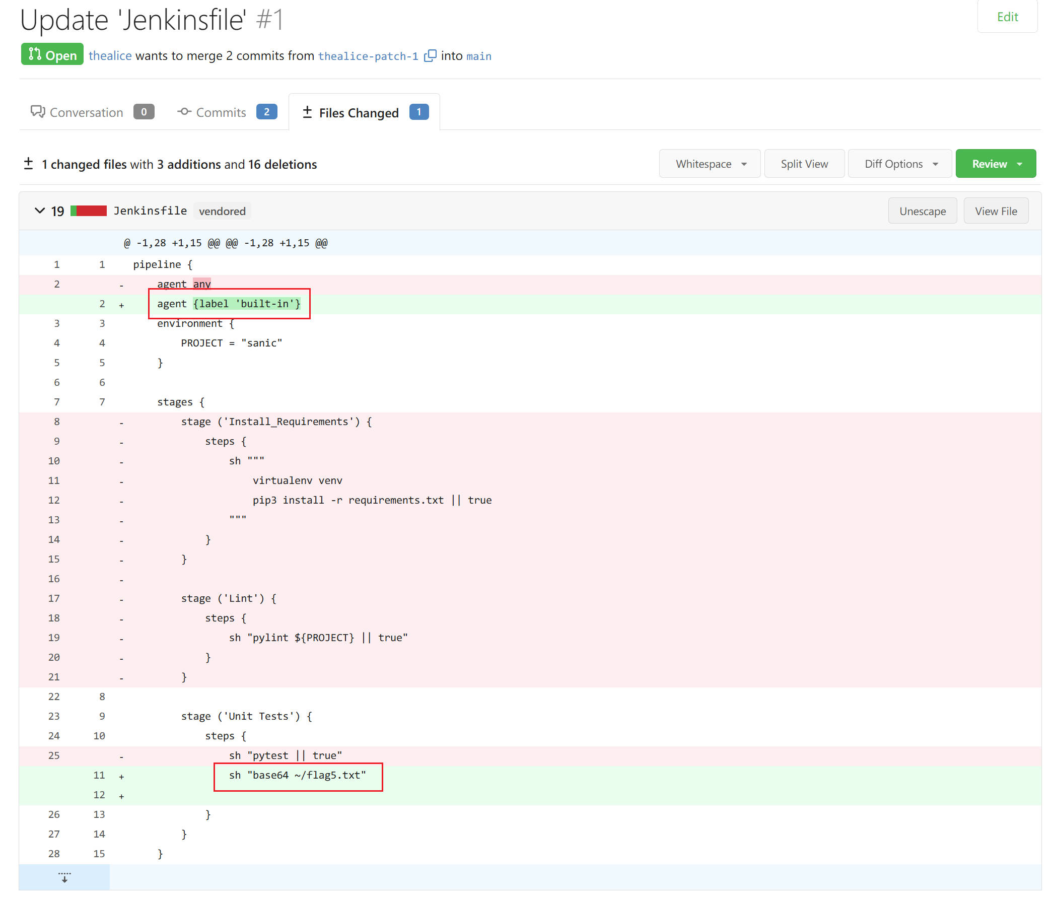Click the diff stat additions-deletions bar
The image size is (1054, 900).
(x=89, y=211)
